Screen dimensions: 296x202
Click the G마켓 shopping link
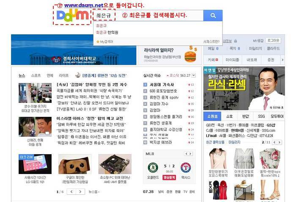point(210,125)
